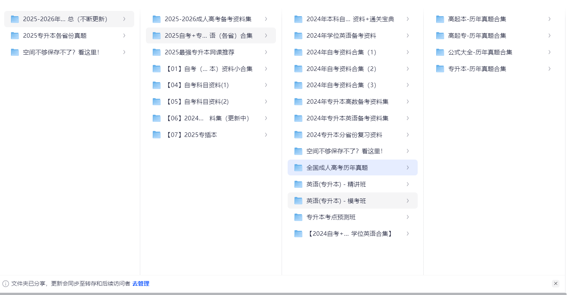The image size is (567, 295).
Task: Open folder name 2025专升本各省份真题
Action: (x=55, y=36)
